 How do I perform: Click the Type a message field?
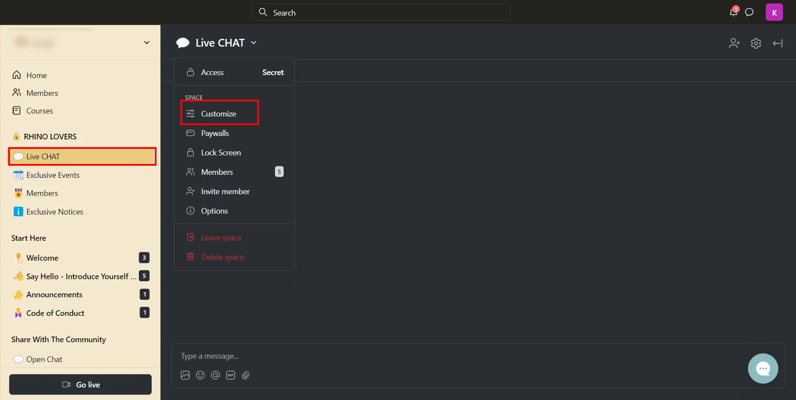(432, 356)
